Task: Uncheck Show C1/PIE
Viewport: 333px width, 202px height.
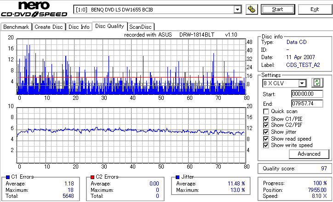Action: pyautogui.click(x=266, y=119)
